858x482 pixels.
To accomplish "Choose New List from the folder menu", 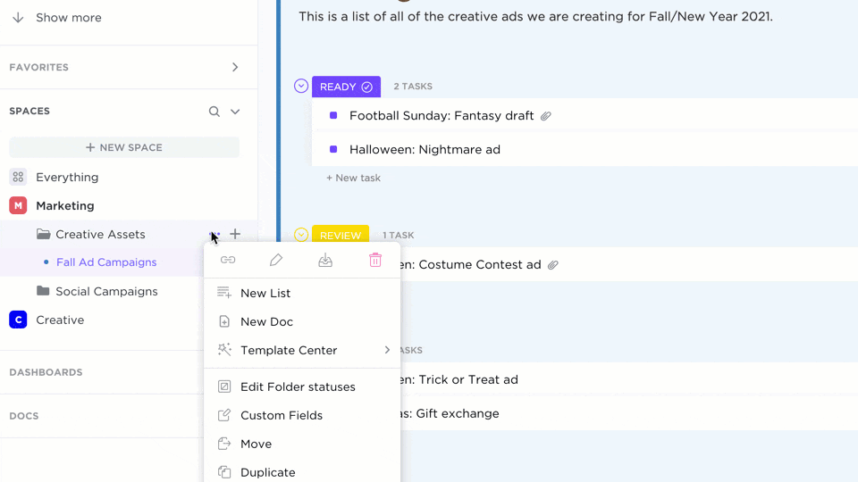I will (265, 293).
